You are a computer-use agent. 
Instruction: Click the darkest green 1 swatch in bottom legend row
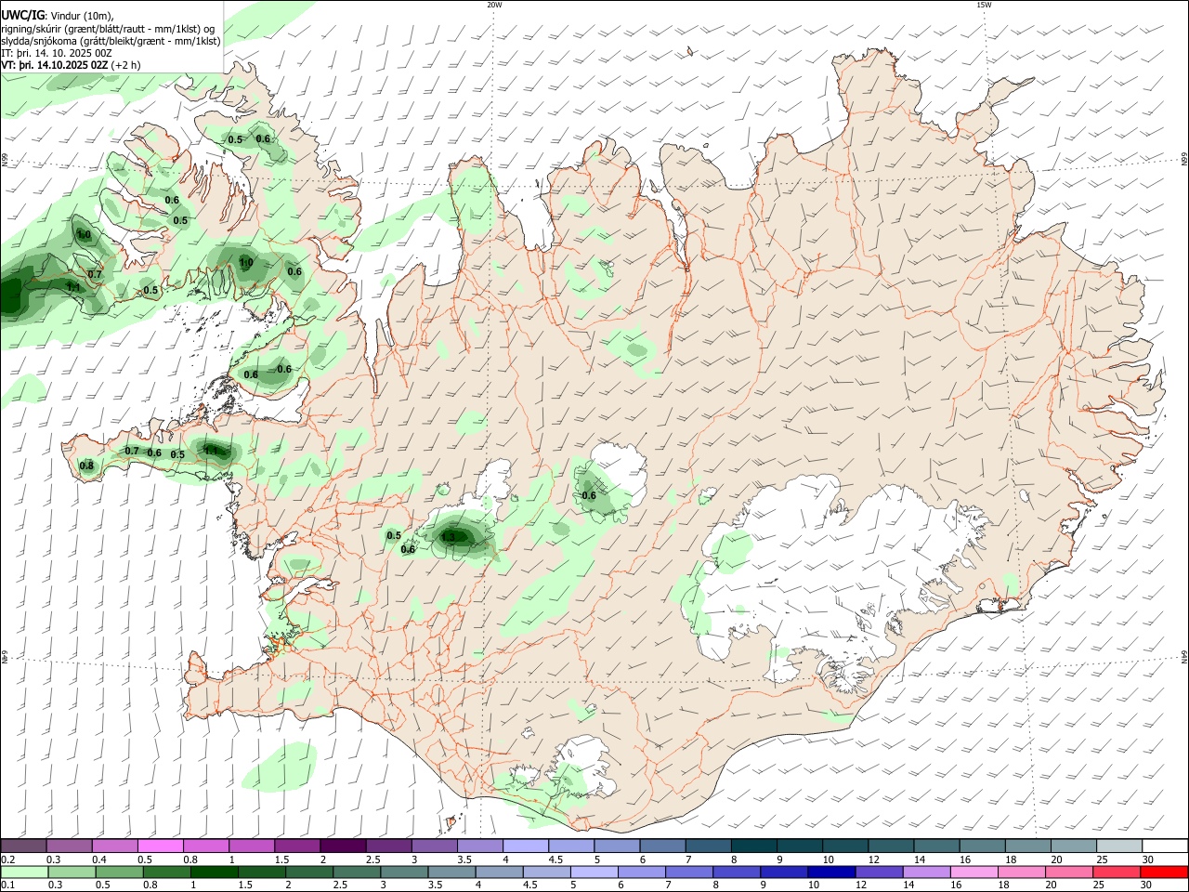click(x=215, y=872)
